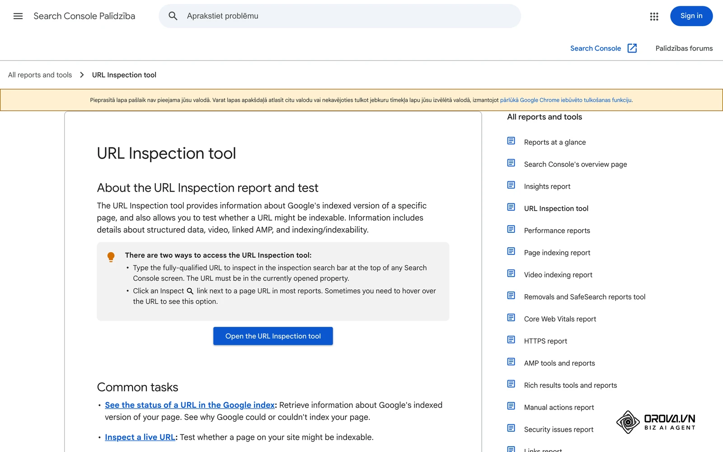Open the Inspect a live URL link

pyautogui.click(x=140, y=438)
